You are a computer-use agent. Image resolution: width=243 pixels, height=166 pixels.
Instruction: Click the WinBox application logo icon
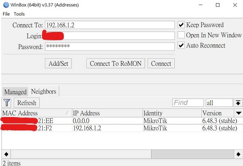point(6,5)
